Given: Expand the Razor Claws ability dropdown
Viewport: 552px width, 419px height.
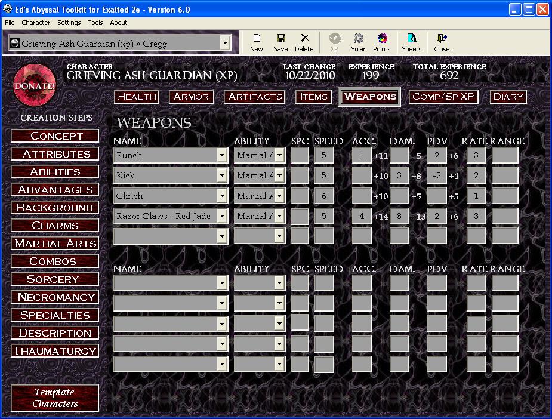Looking at the screenshot, I should click(279, 217).
